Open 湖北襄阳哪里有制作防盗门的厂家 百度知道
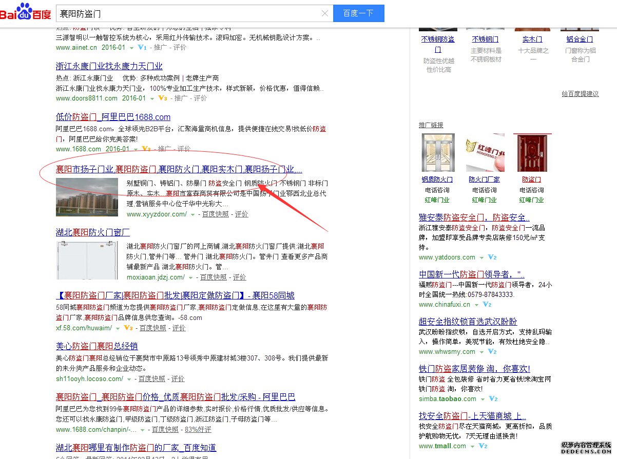This screenshot has height=459, width=617. [136, 447]
